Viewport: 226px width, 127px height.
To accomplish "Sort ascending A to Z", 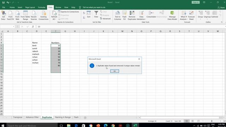I will (x=84, y=13).
